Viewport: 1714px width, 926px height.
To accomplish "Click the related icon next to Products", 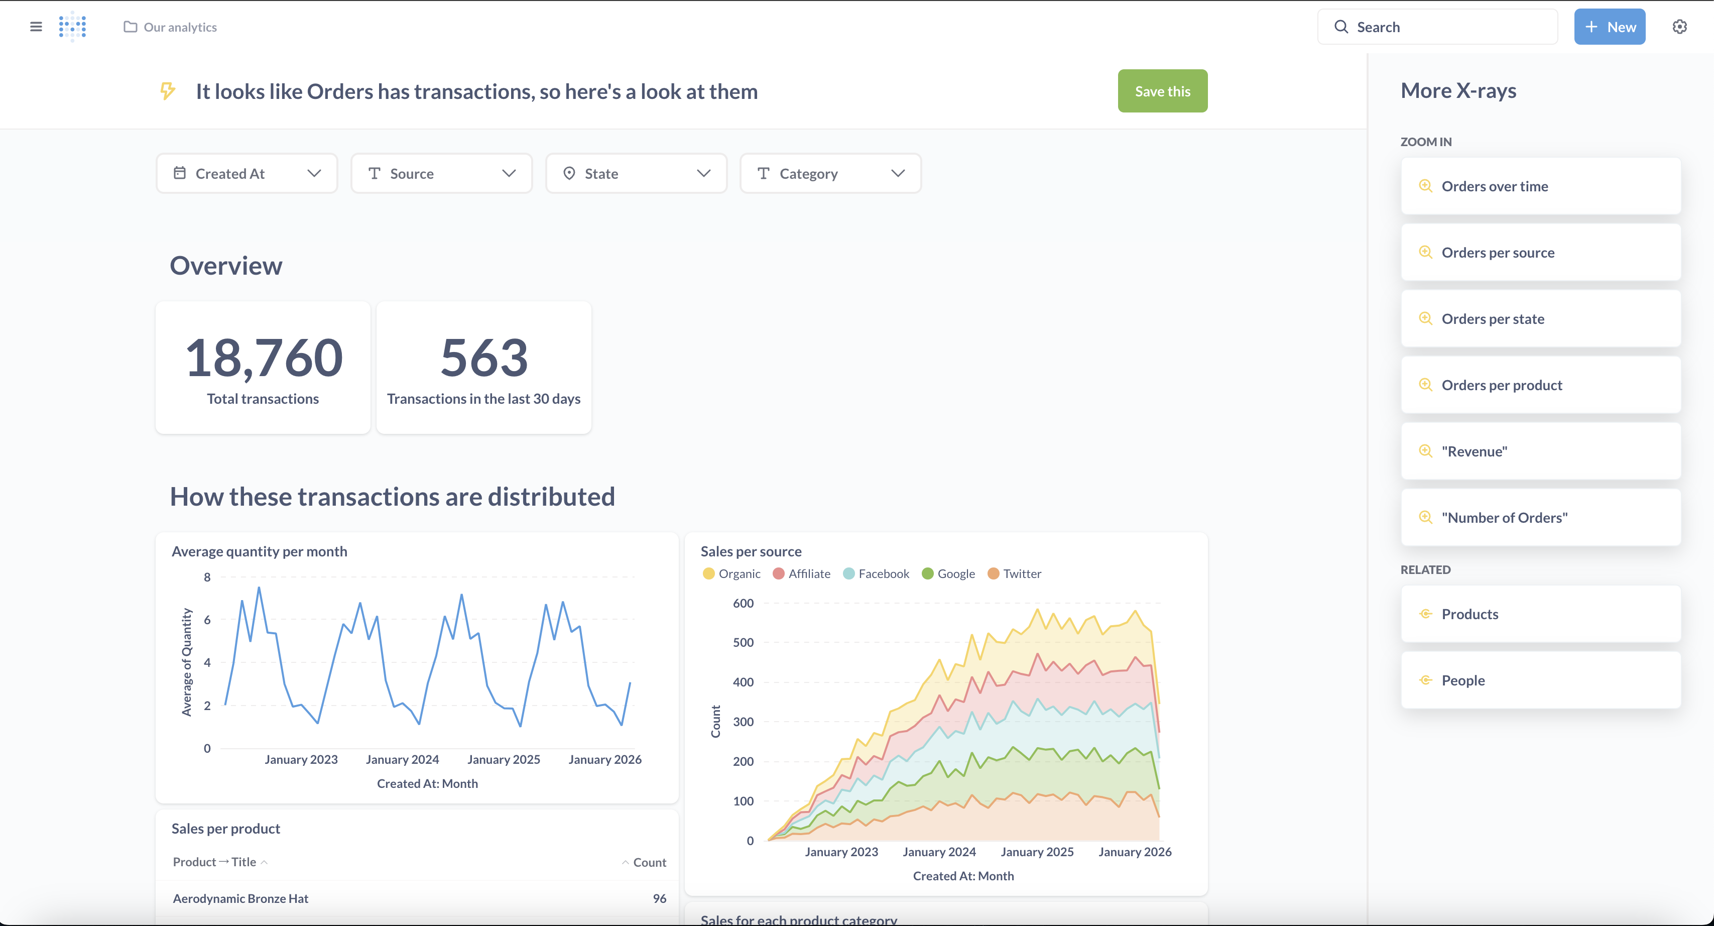I will pyautogui.click(x=1425, y=614).
